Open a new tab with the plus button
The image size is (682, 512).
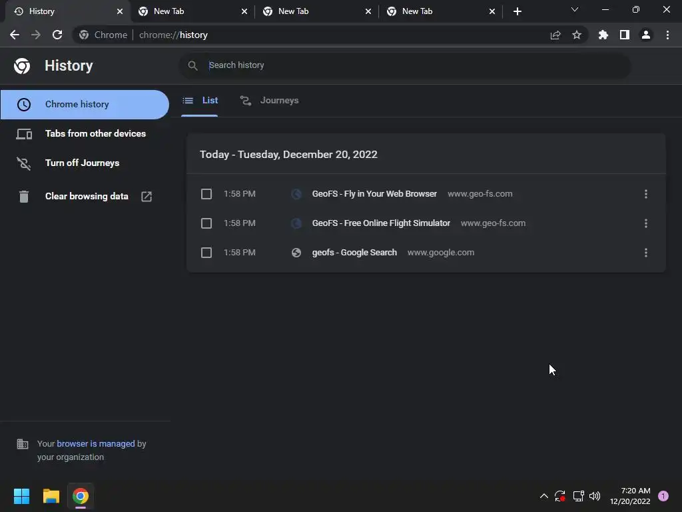click(517, 11)
